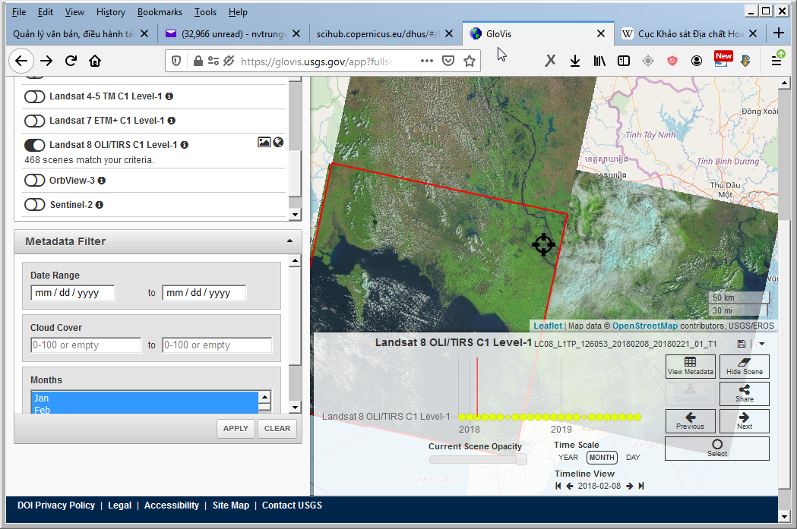Viewport: 797px width, 529px height.
Task: Click CLEAR in Metadata Filter
Action: (x=277, y=429)
